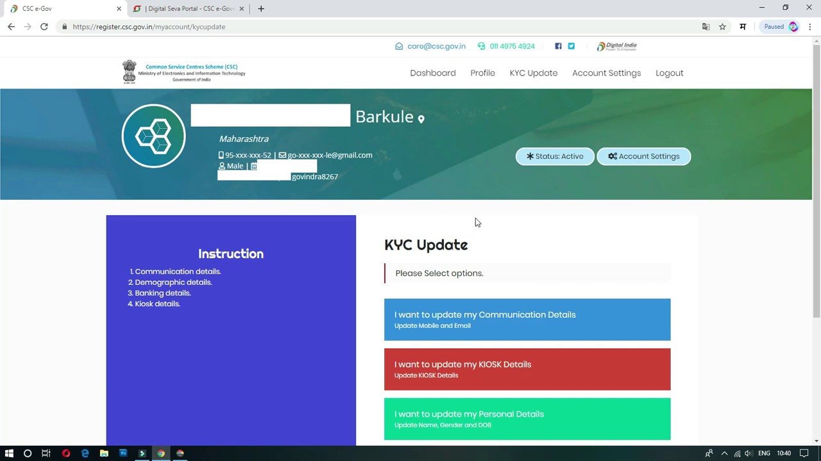This screenshot has width=821, height=461.
Task: Open the volume control in the system tray
Action: [748, 453]
